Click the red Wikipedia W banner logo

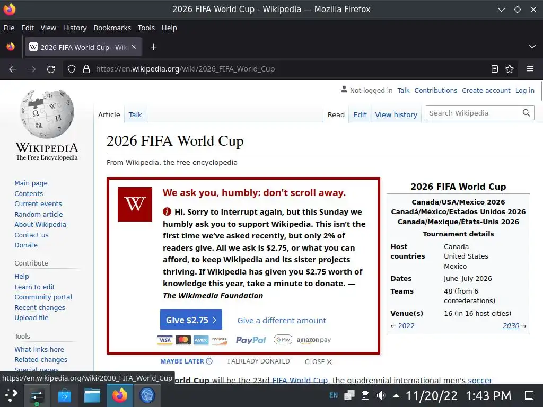(x=135, y=204)
